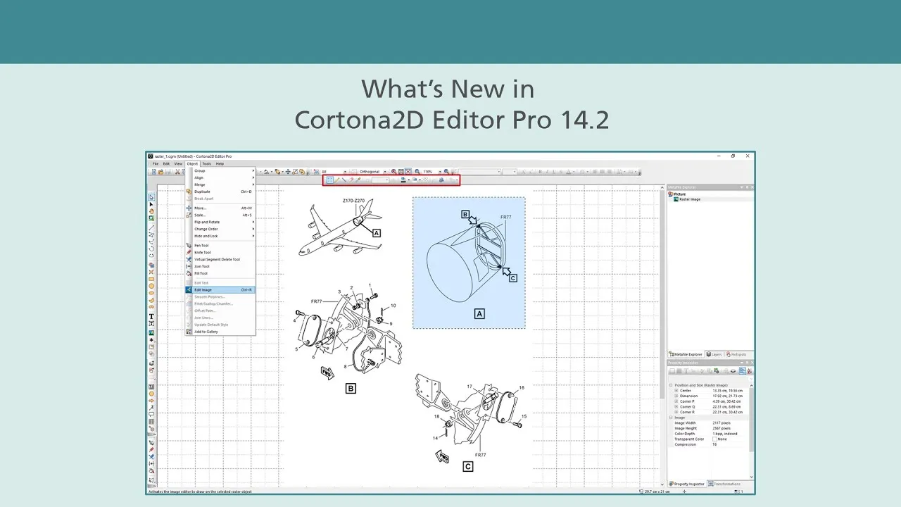Open the File menu
Screen dimensions: 901x507
(x=156, y=163)
